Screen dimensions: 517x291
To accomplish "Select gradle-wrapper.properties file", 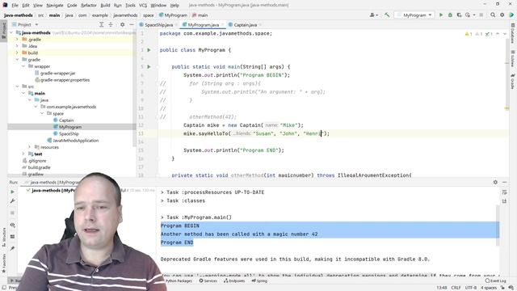I will [x=65, y=80].
